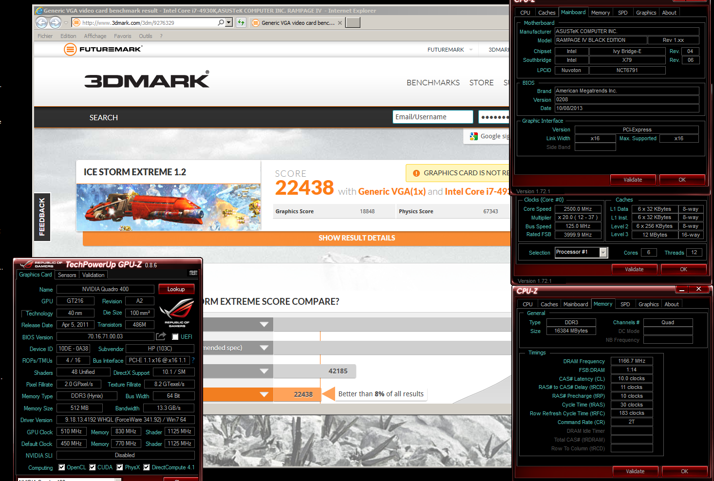The image size is (714, 481).
Task: Click OK in CPU-Z memory window
Action: pyautogui.click(x=684, y=471)
